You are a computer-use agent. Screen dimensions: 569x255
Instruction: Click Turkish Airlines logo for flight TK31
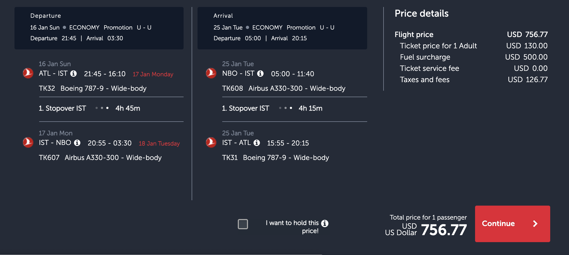(211, 142)
